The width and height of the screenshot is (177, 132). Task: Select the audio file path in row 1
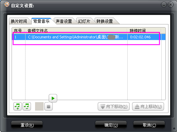pos(75,37)
